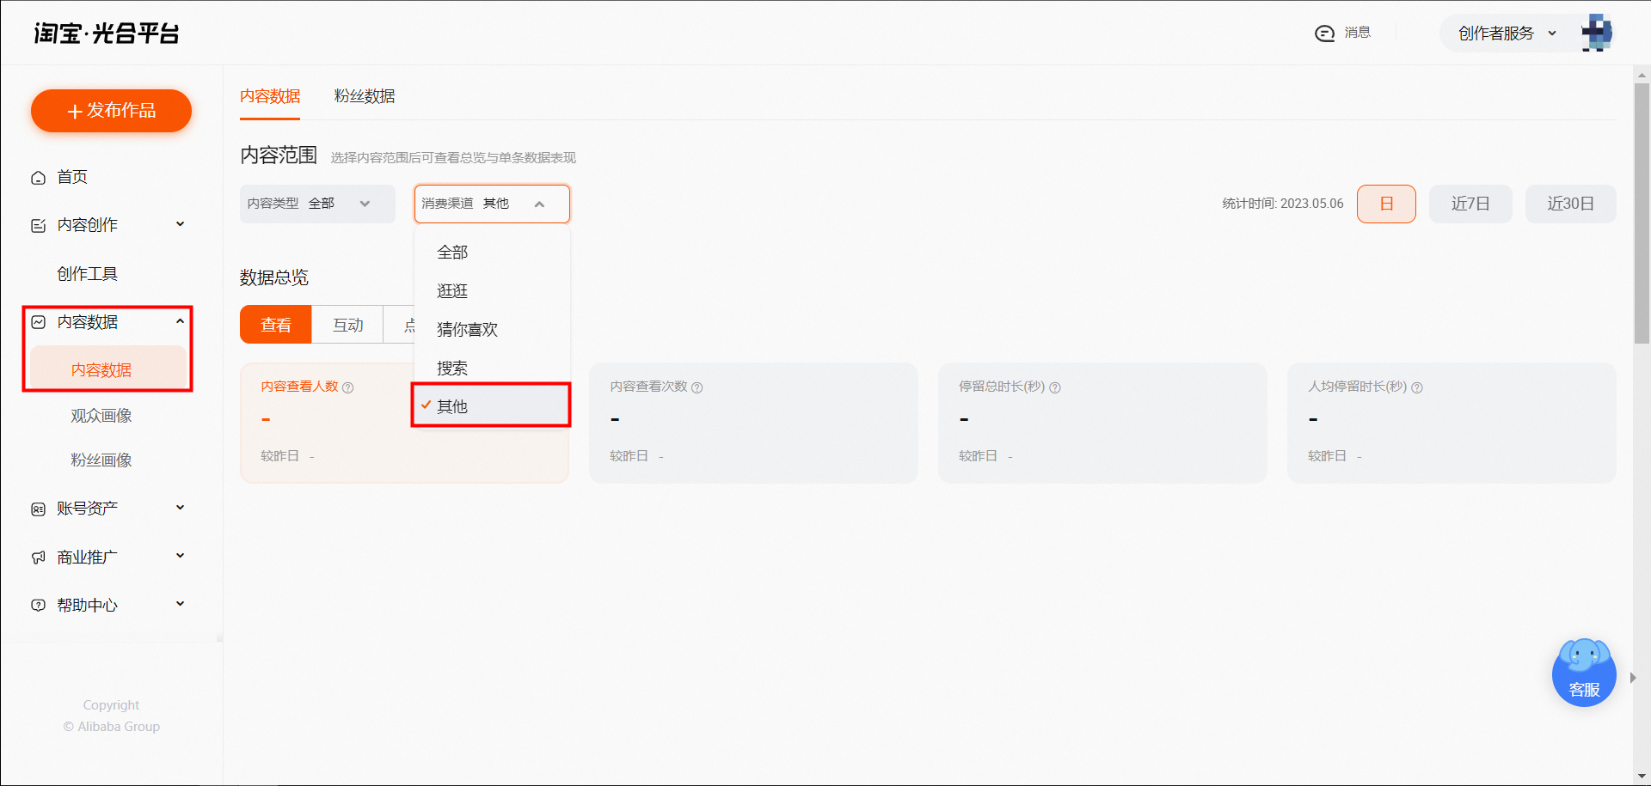This screenshot has height=786, width=1651.
Task: Click the 内容创作 sidebar icon
Action: [38, 226]
